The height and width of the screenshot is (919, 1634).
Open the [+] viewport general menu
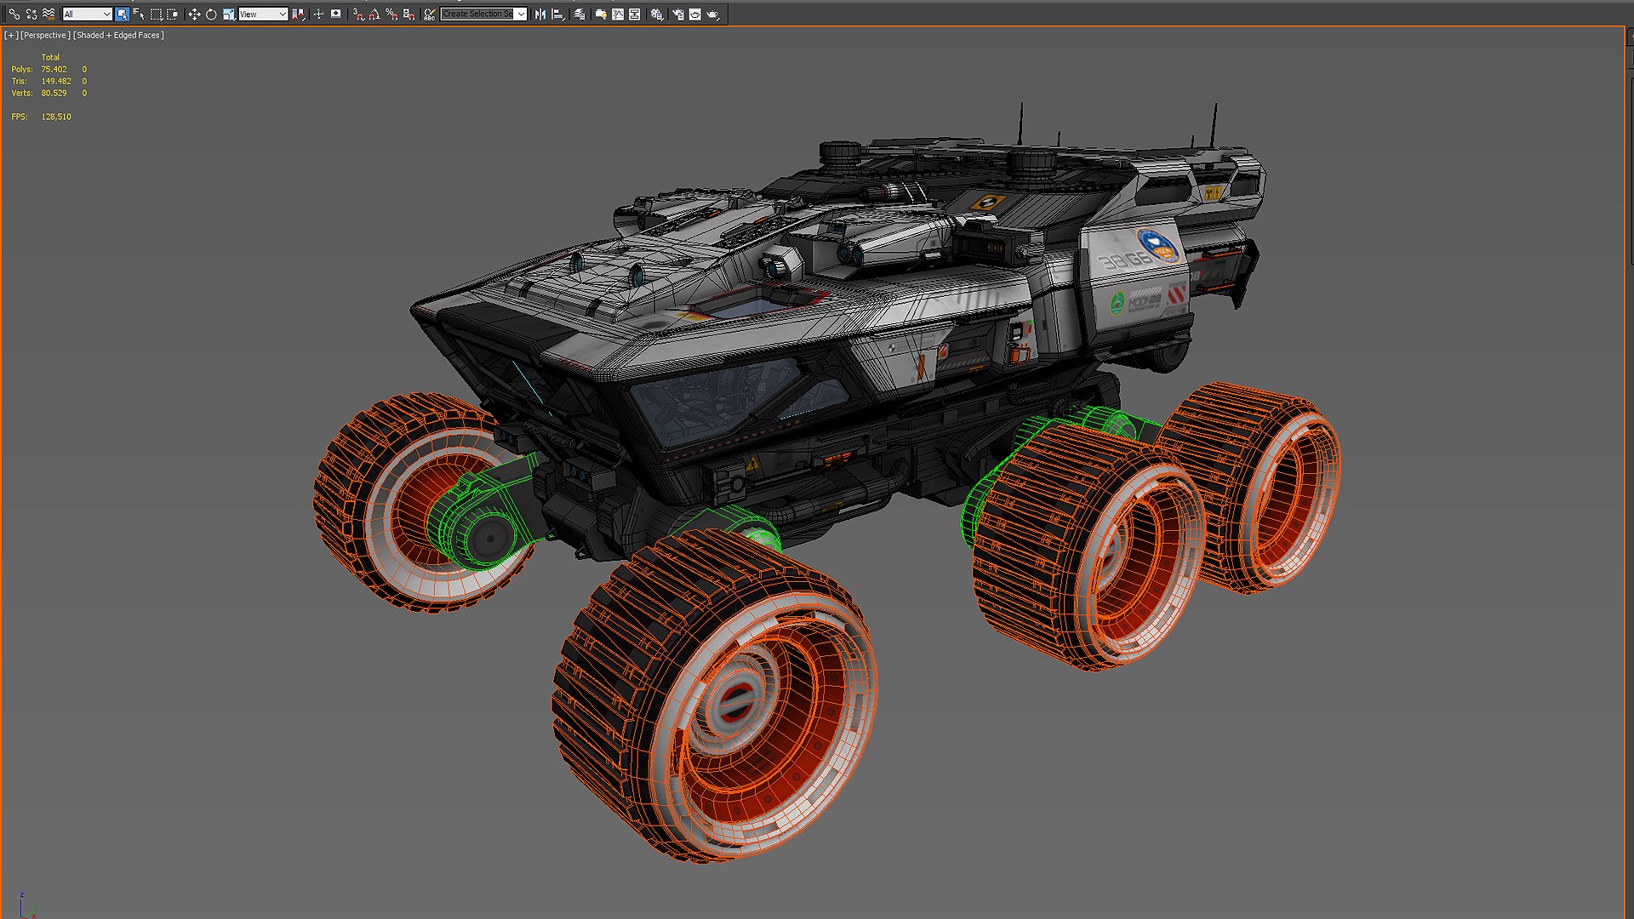11,35
